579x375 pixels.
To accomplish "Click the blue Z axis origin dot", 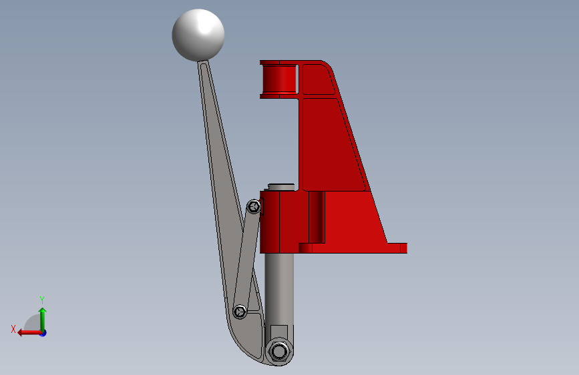I will coord(43,333).
